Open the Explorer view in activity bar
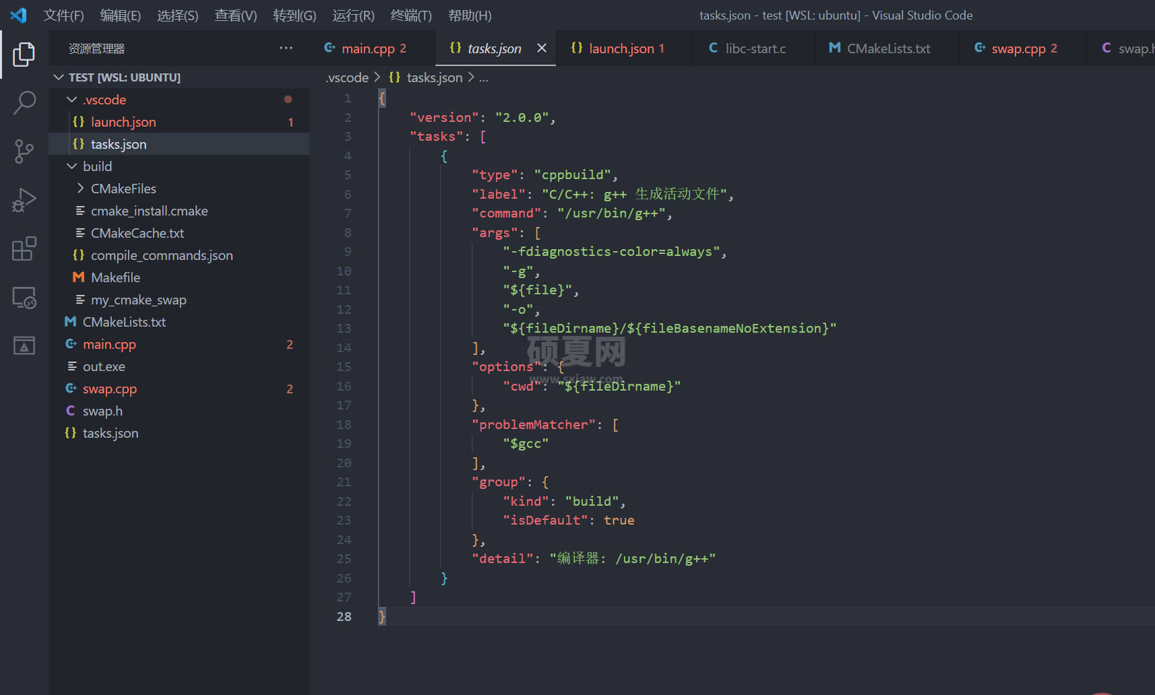 [x=24, y=54]
